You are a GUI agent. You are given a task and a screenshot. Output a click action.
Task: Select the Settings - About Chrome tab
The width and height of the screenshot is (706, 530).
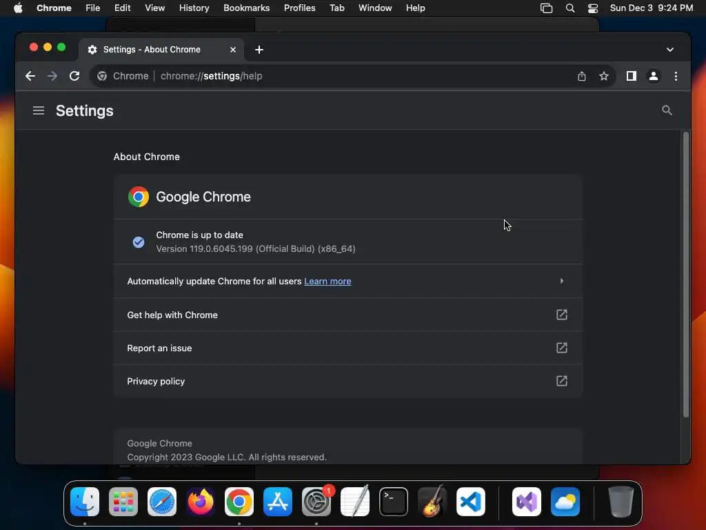[161, 50]
